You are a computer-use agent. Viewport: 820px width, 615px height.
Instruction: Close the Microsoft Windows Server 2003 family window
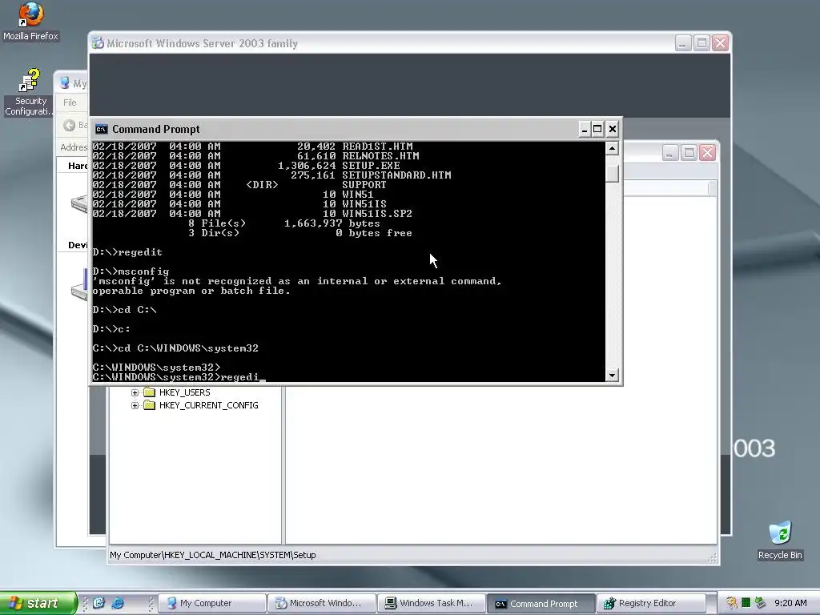721,43
